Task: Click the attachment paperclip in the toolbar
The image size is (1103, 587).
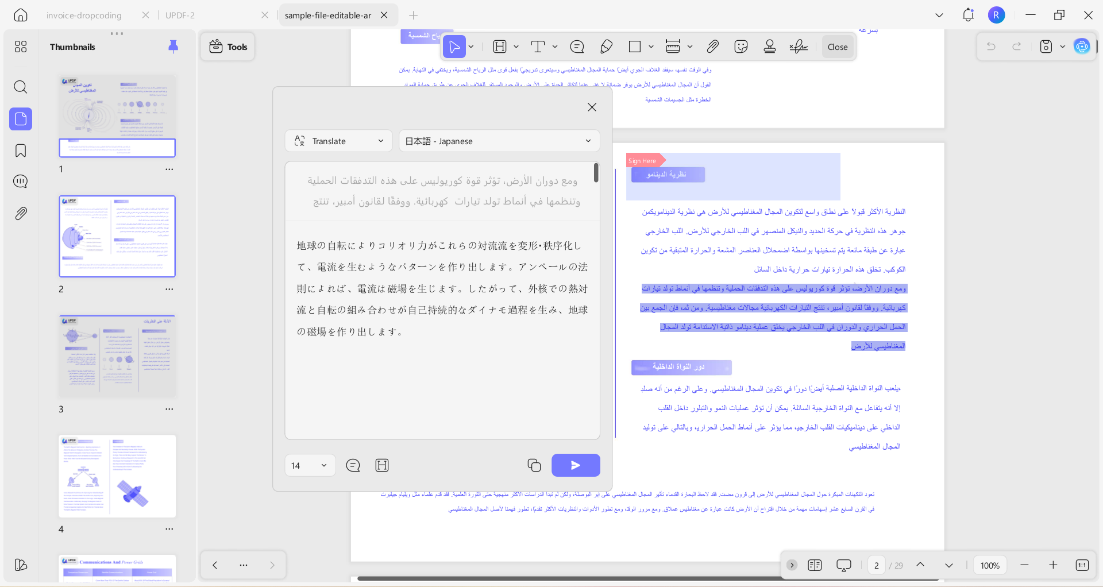Action: click(x=712, y=47)
